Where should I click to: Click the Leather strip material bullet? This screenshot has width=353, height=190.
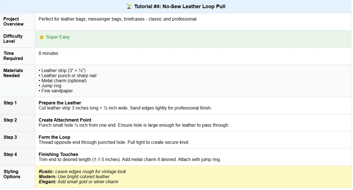tap(62, 71)
